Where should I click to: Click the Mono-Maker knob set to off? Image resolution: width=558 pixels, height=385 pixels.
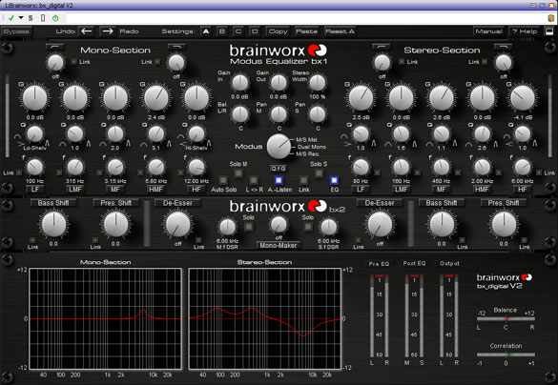point(279,225)
